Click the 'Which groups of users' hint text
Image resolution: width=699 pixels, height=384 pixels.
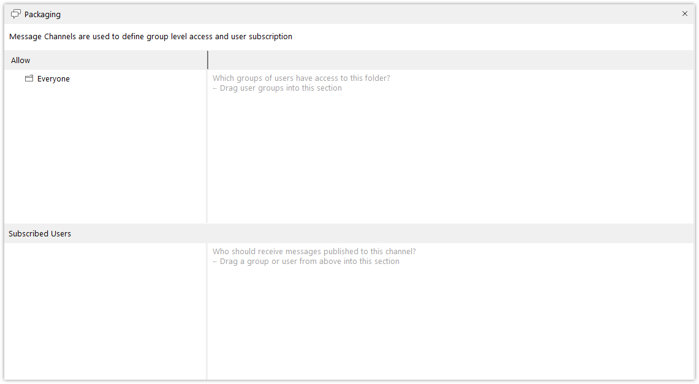[301, 78]
